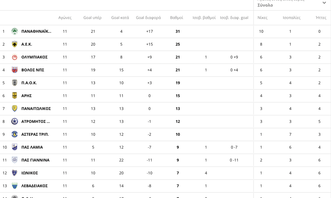Click the A.E.K. team logo

[14, 44]
